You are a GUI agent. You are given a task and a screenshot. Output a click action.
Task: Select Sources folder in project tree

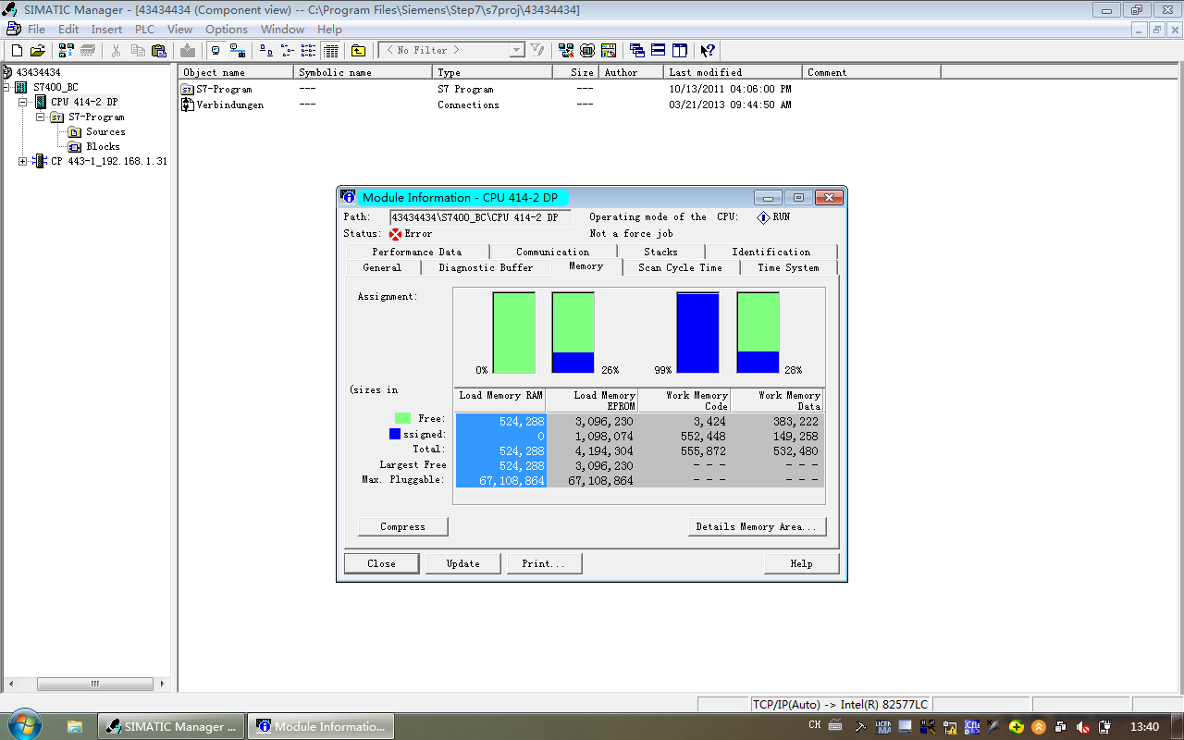click(x=105, y=131)
